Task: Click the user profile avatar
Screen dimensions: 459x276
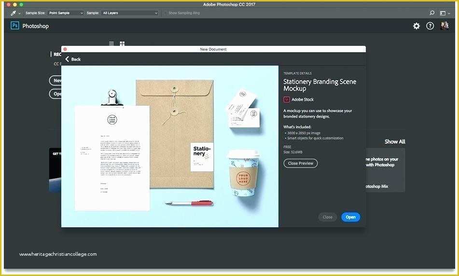Action: coord(445,26)
